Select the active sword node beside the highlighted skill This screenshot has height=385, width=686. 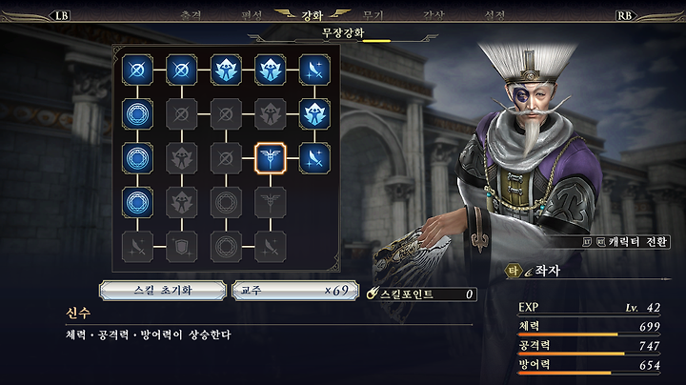(314, 158)
